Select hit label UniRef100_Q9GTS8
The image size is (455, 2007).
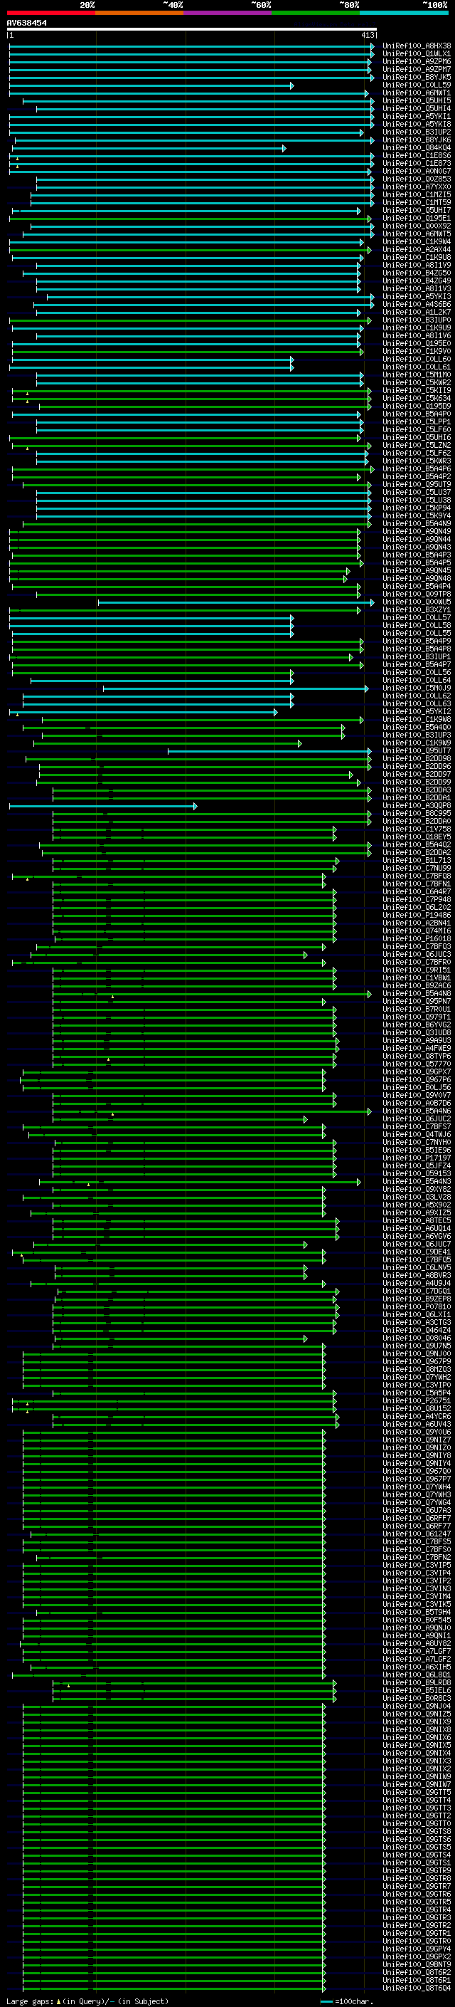click(417, 1831)
